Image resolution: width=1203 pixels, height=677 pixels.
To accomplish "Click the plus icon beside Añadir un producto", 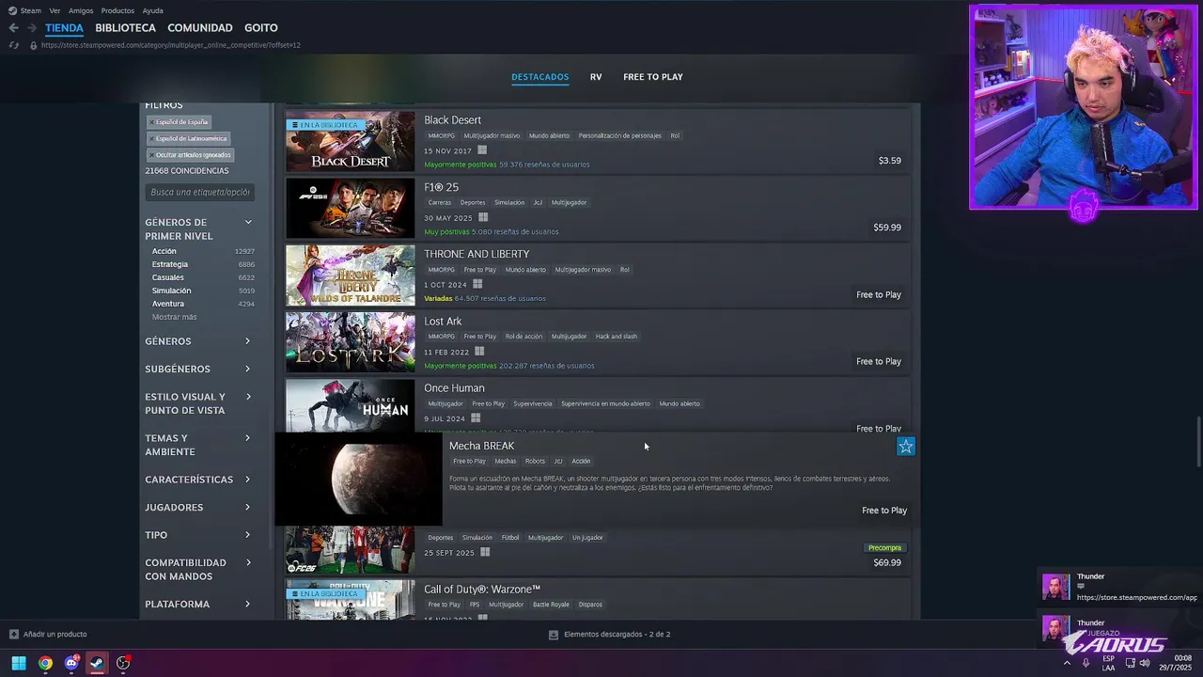I will (13, 634).
